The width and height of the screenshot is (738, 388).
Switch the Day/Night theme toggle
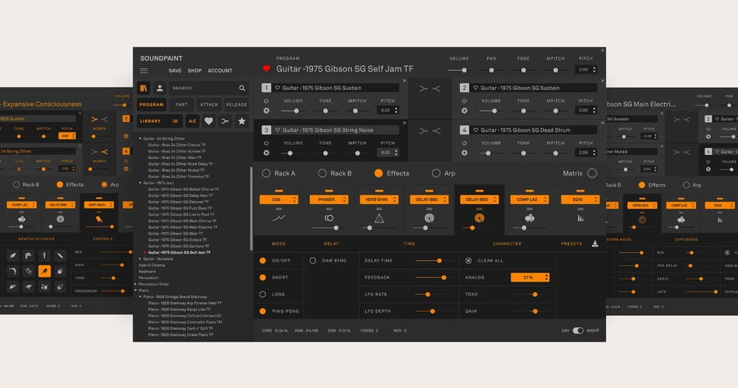tap(578, 331)
